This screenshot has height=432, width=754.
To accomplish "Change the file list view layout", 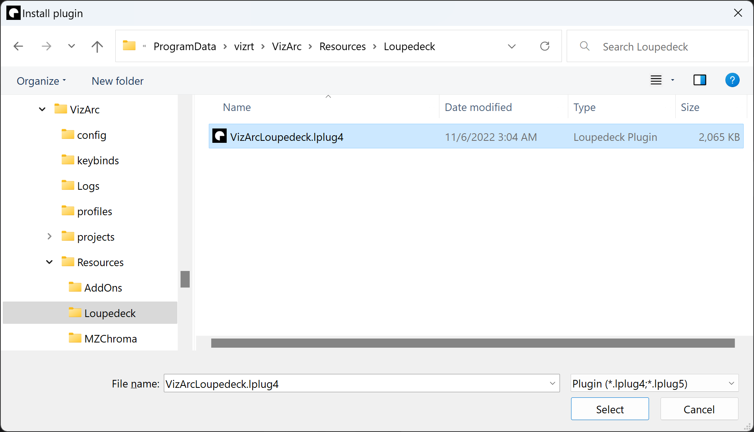I will (x=656, y=80).
